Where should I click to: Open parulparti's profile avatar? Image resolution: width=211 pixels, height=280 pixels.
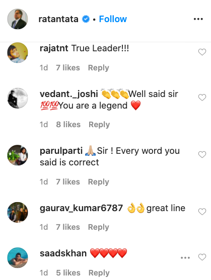tap(18, 155)
